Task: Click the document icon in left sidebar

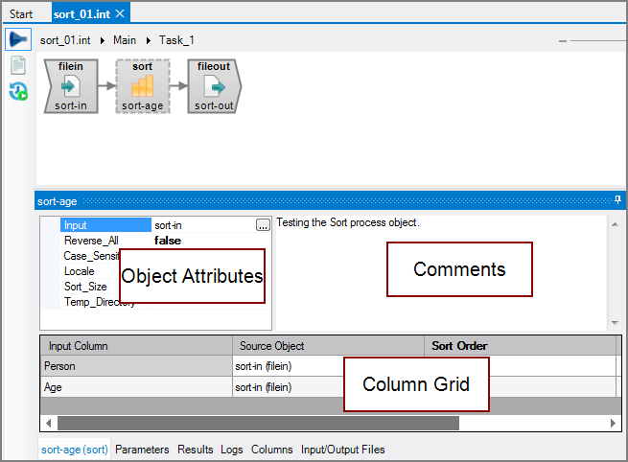Action: coord(17,66)
